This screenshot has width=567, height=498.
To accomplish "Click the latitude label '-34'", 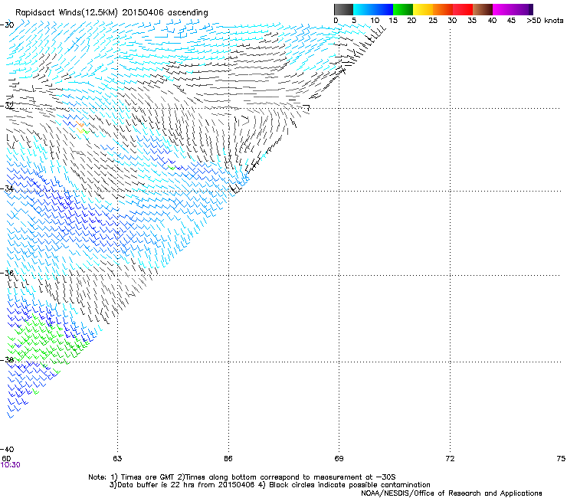I will click(7, 188).
